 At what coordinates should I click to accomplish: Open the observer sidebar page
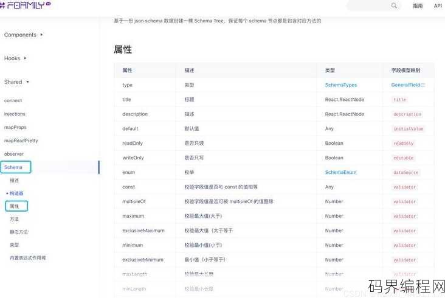click(x=14, y=154)
